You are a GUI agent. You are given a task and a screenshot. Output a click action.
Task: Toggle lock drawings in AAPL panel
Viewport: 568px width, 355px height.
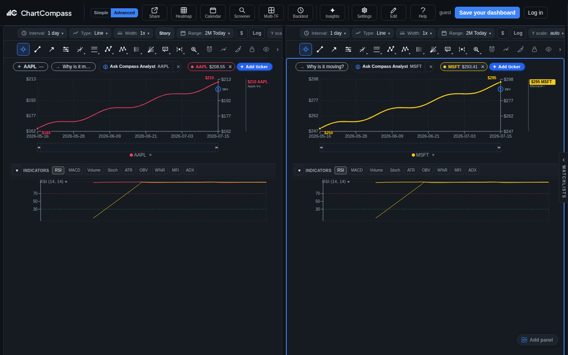pyautogui.click(x=252, y=49)
